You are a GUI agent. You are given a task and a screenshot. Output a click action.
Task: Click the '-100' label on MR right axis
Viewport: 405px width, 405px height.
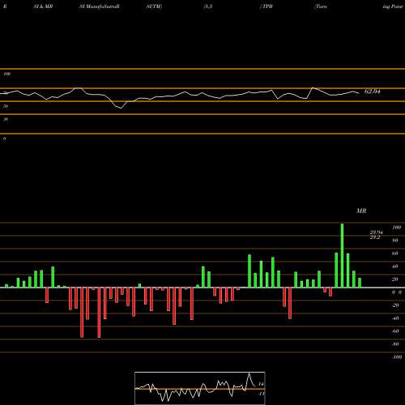pos(396,357)
